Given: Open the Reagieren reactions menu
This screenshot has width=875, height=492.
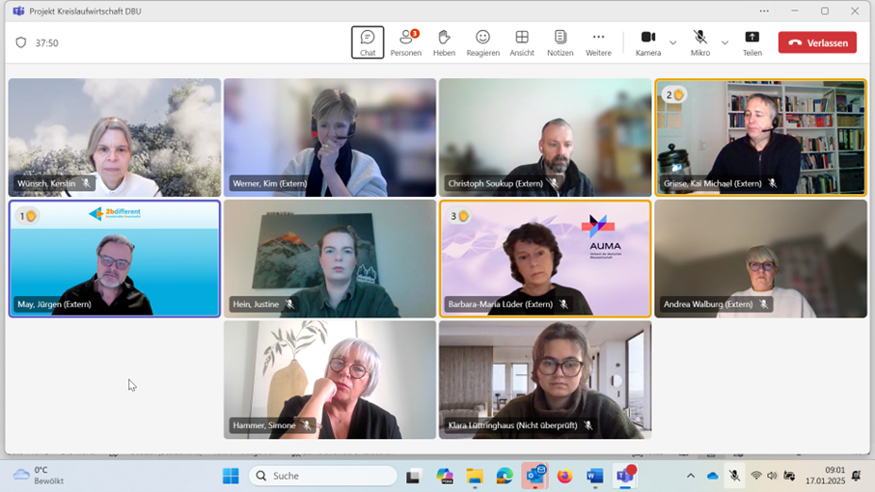Looking at the screenshot, I should 482,42.
